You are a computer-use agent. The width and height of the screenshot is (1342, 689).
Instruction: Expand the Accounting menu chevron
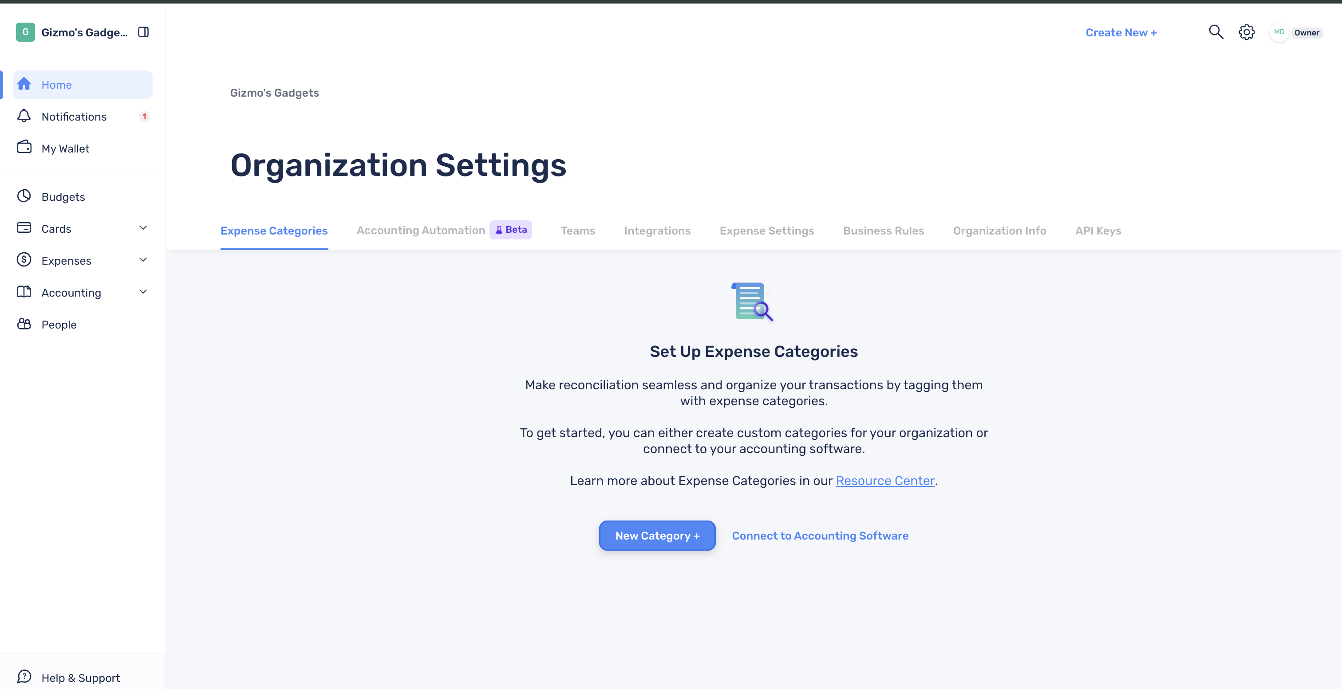[x=143, y=292]
